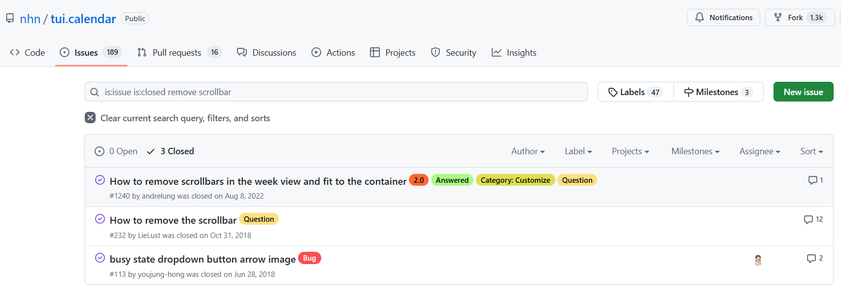Screen dimensions: 841x305
Task: Expand the Sort dropdown
Action: (x=811, y=151)
